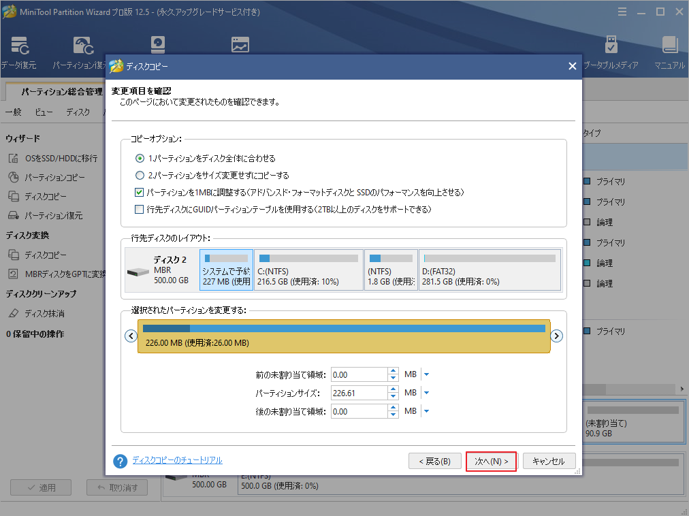Enable GUID partition table checkbox for target disk
689x516 pixels.
[140, 210]
